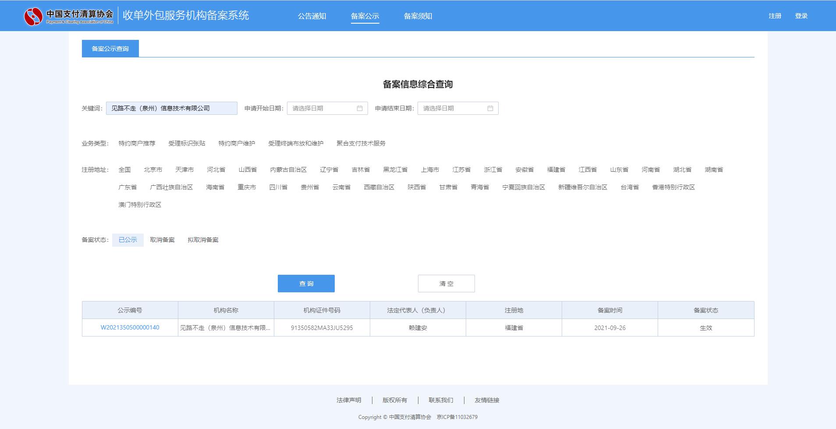Click the 清空 clear button
Screen dimensions: 836x429
(x=446, y=284)
